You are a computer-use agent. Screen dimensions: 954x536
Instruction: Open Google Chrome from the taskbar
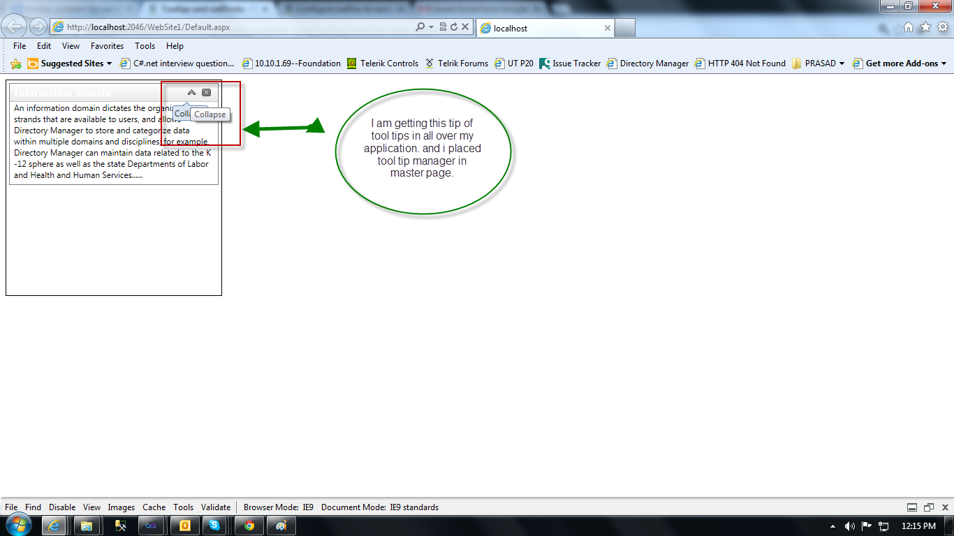(x=249, y=526)
